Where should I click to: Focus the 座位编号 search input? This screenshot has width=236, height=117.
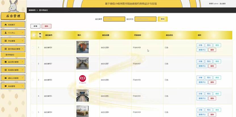point(114,19)
